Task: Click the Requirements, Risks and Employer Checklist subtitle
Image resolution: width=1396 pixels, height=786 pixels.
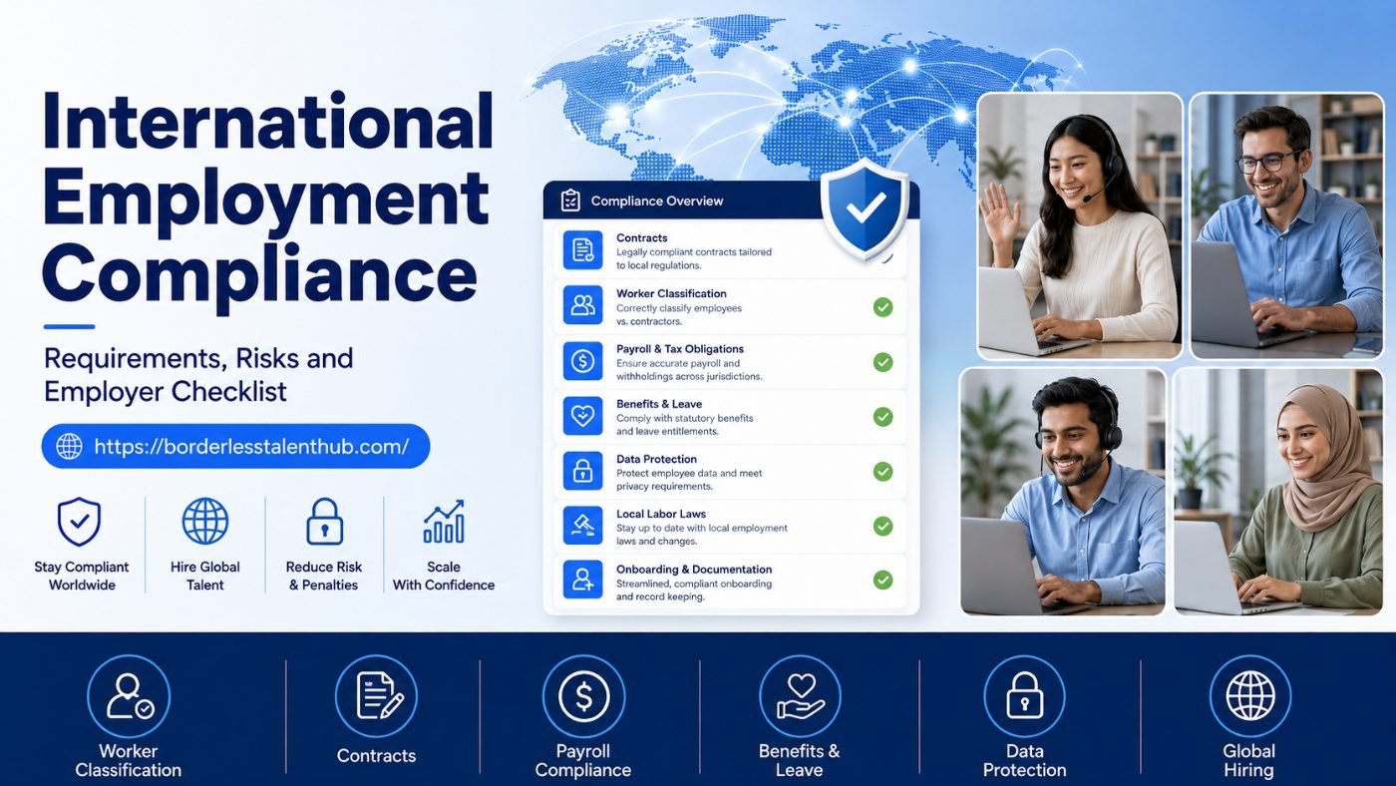Action: pyautogui.click(x=198, y=374)
